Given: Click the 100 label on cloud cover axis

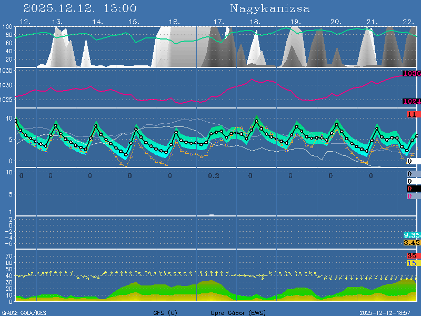Looking at the screenshot, I should pyautogui.click(x=7, y=27).
